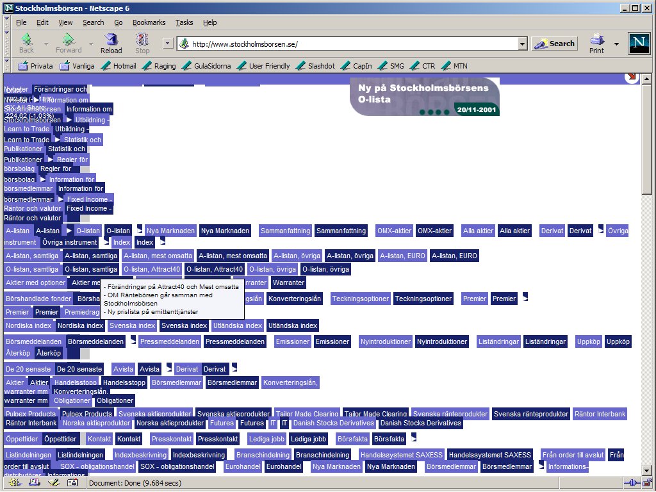Screen dimensions: 656x492
Task: Open the dark blue "Danish Stocks Derivatives" link
Action: (x=420, y=423)
